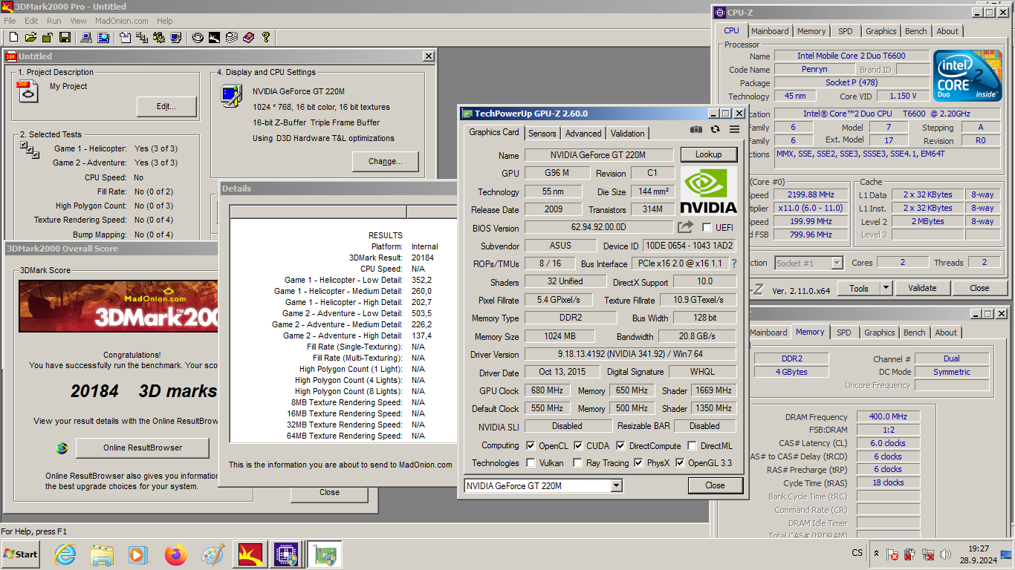
Task: Click the computer system info toolbar icon
Action: [86, 37]
